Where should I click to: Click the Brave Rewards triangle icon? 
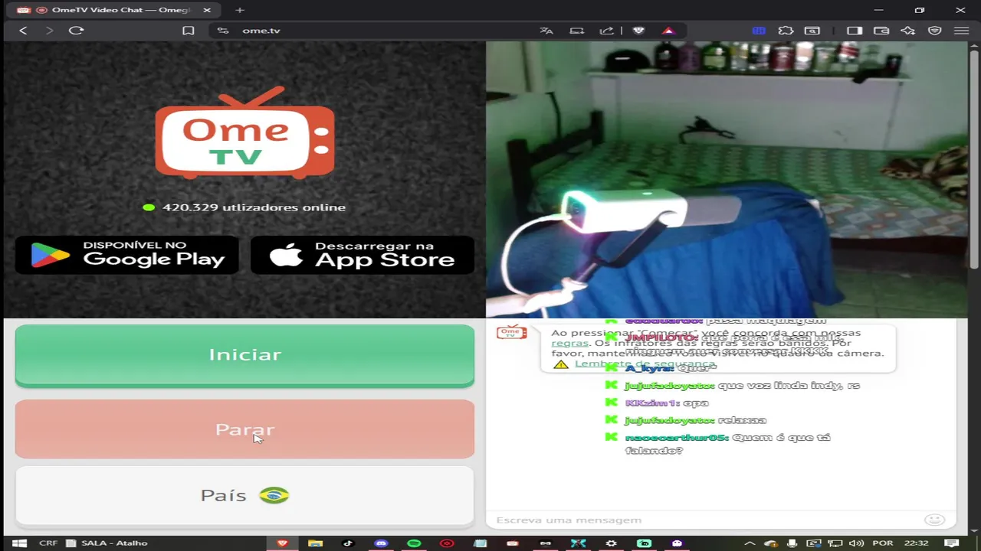click(x=668, y=31)
